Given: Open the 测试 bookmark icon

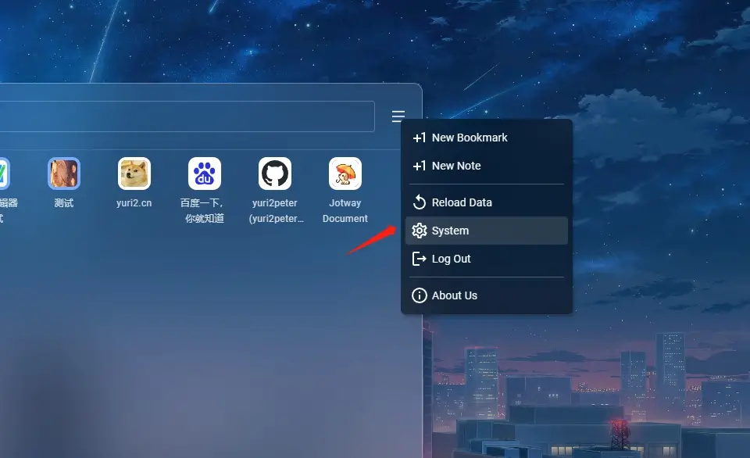Looking at the screenshot, I should [x=64, y=174].
